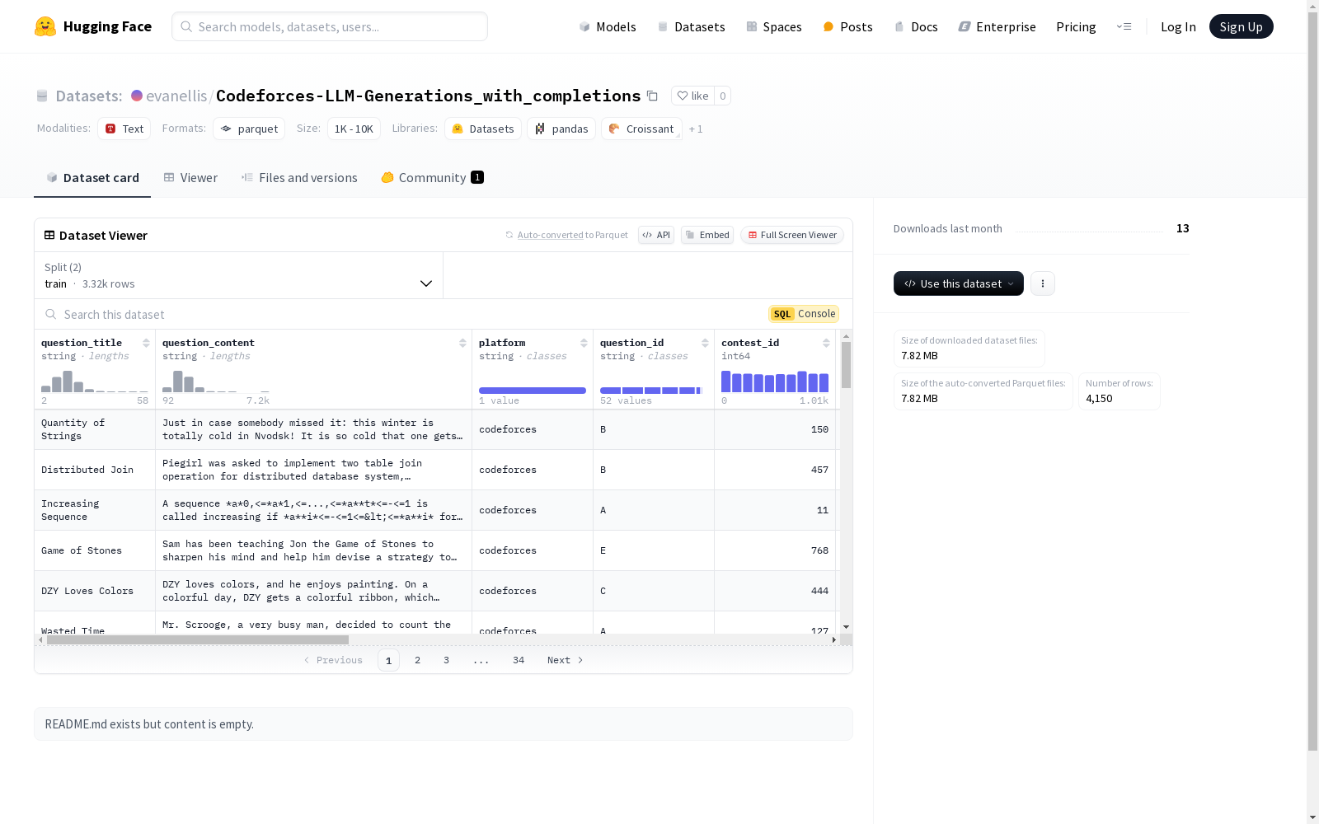Select the Increasing Sequence cell
Viewport: 1319px width, 824px height.
pos(95,510)
